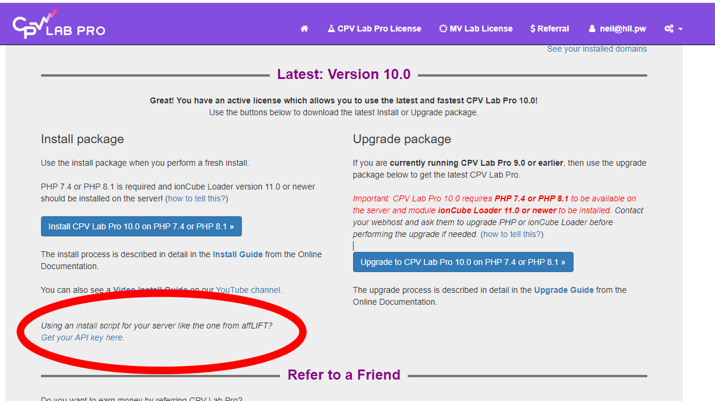Image resolution: width=715 pixels, height=401 pixels.
Task: Select the Refer to a Friend heading
Action: coord(344,375)
